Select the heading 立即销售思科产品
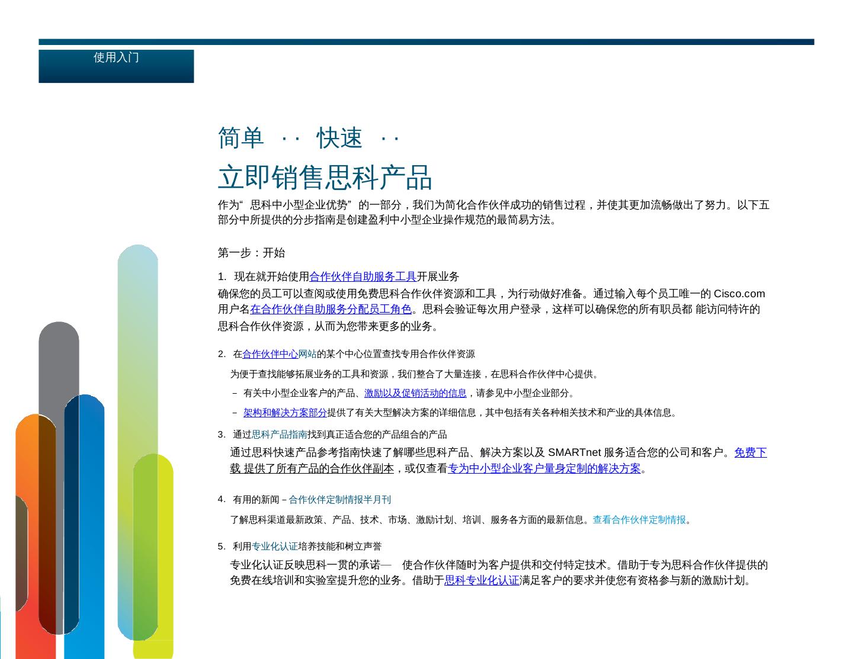The height and width of the screenshot is (659, 853). point(325,176)
